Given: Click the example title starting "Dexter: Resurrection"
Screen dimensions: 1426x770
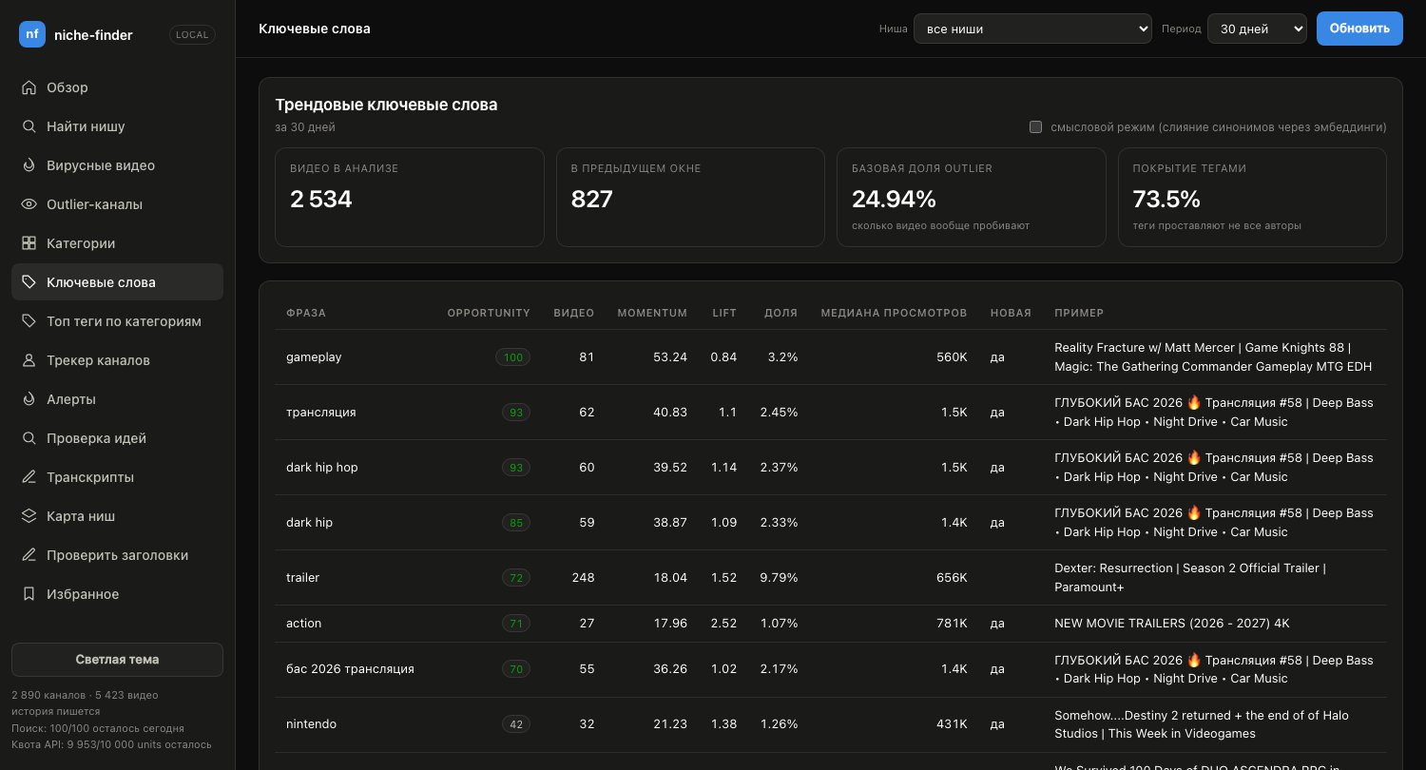Looking at the screenshot, I should coord(1190,578).
